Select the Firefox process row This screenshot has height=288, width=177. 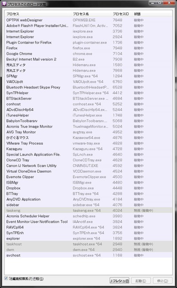pyautogui.click(x=88, y=48)
